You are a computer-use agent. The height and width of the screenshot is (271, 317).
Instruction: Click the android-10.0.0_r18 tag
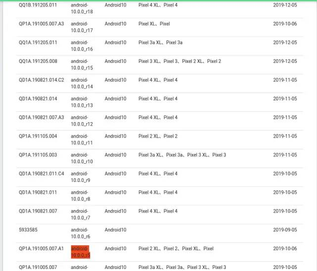click(x=82, y=8)
